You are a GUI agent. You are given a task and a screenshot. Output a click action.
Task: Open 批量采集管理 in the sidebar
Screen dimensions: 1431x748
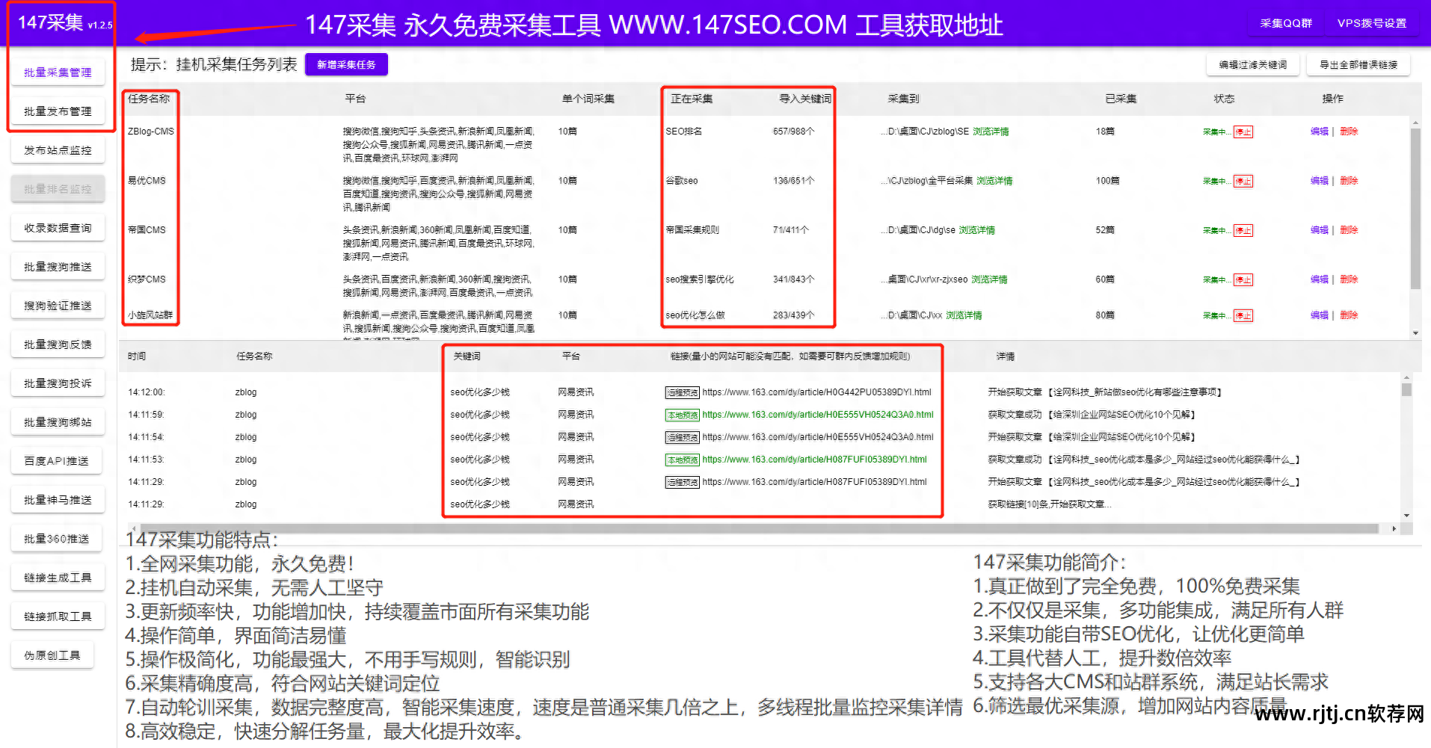coord(58,72)
